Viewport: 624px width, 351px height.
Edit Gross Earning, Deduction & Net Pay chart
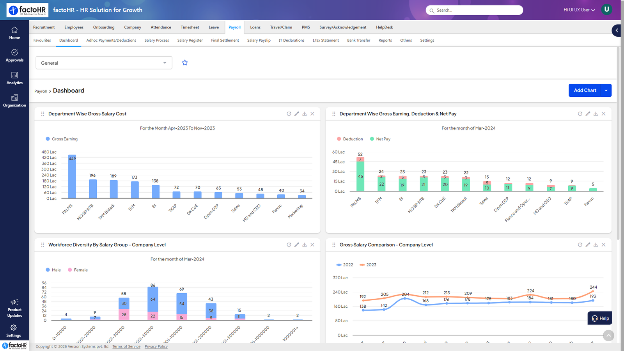pos(588,114)
